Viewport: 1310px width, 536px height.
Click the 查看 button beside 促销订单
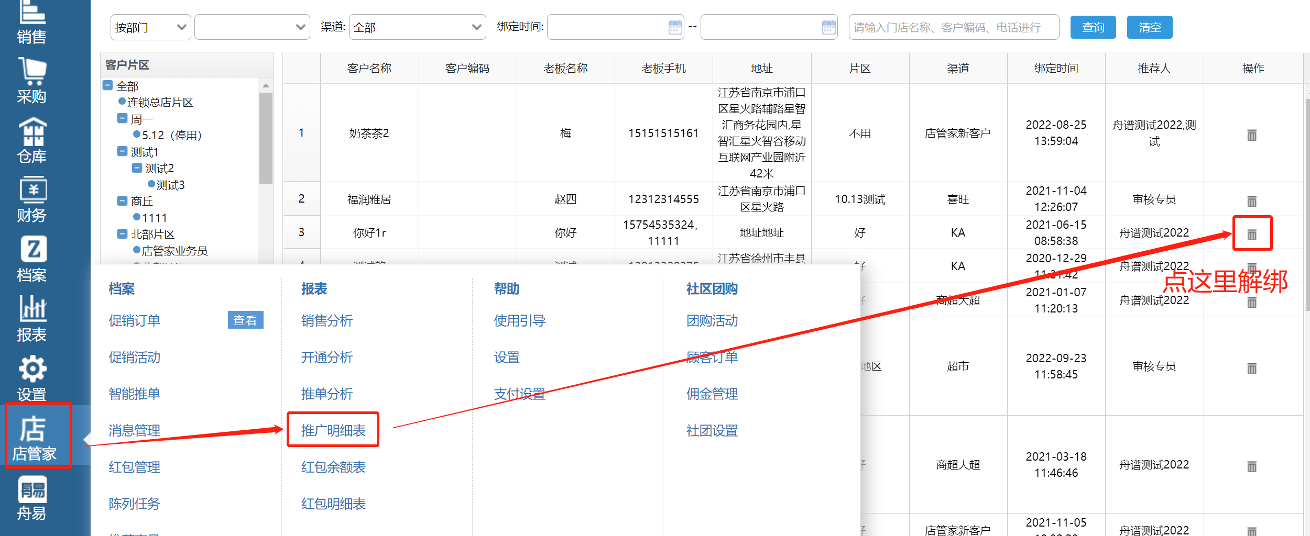coord(245,320)
